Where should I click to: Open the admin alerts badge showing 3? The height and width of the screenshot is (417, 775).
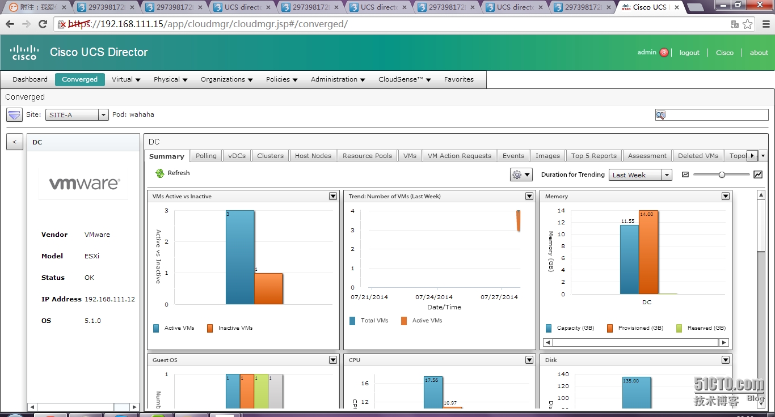[664, 53]
